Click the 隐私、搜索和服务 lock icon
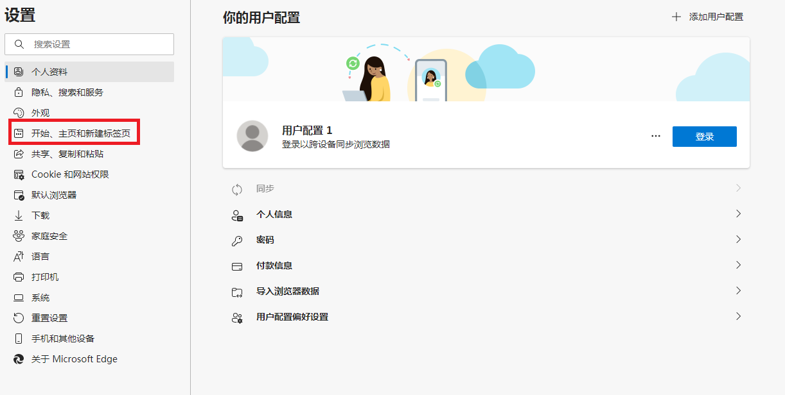The image size is (785, 395). (18, 92)
